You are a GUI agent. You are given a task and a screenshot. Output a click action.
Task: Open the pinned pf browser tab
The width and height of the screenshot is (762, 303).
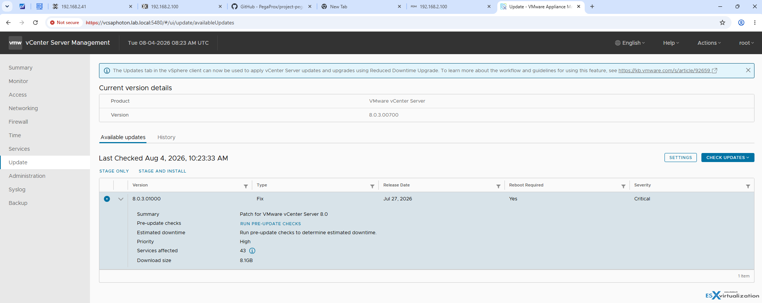(22, 6)
